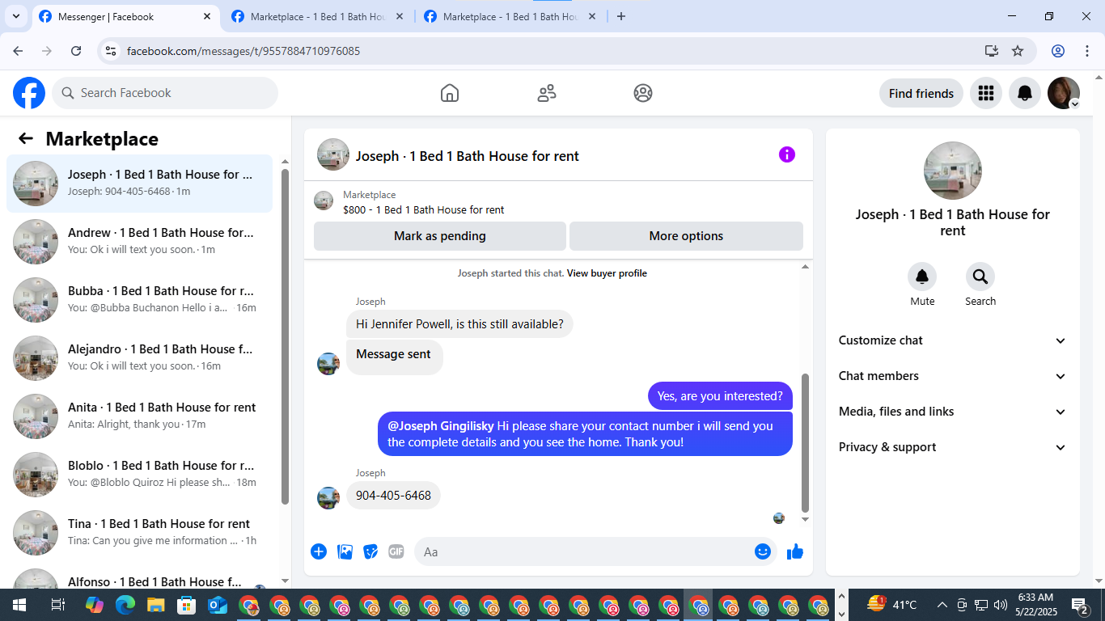
Task: Open the View buyer profile link
Action: point(607,273)
